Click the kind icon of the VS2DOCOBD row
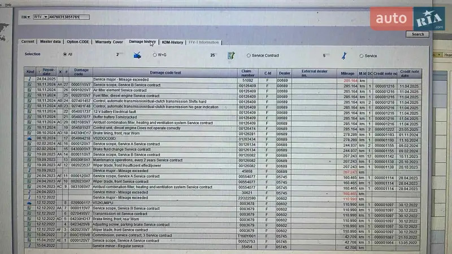The height and width of the screenshot is (254, 452). click(x=30, y=138)
